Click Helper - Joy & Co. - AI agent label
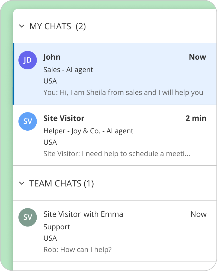217x271 pixels. 88,131
